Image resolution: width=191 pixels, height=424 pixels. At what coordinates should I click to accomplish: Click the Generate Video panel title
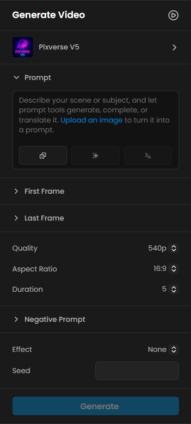coord(49,15)
